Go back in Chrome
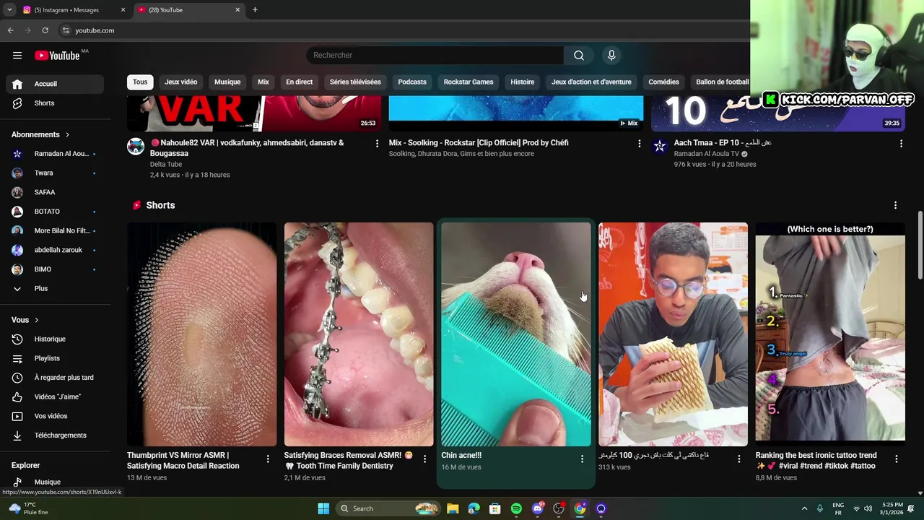 click(x=10, y=30)
